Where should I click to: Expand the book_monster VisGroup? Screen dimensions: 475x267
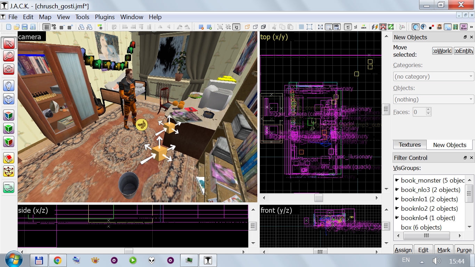(x=397, y=180)
